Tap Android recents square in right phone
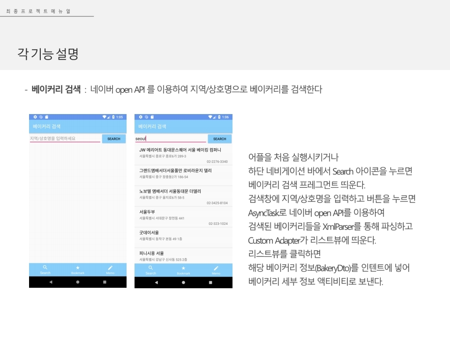450x338 pixels. [x=210, y=283]
